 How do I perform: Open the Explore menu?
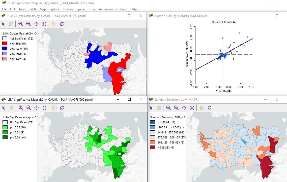coord(54,9)
